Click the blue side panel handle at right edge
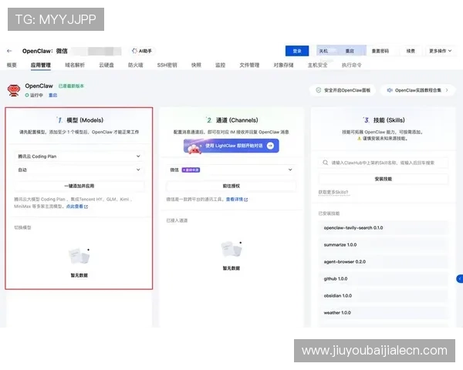The image size is (463, 370). click(460, 279)
